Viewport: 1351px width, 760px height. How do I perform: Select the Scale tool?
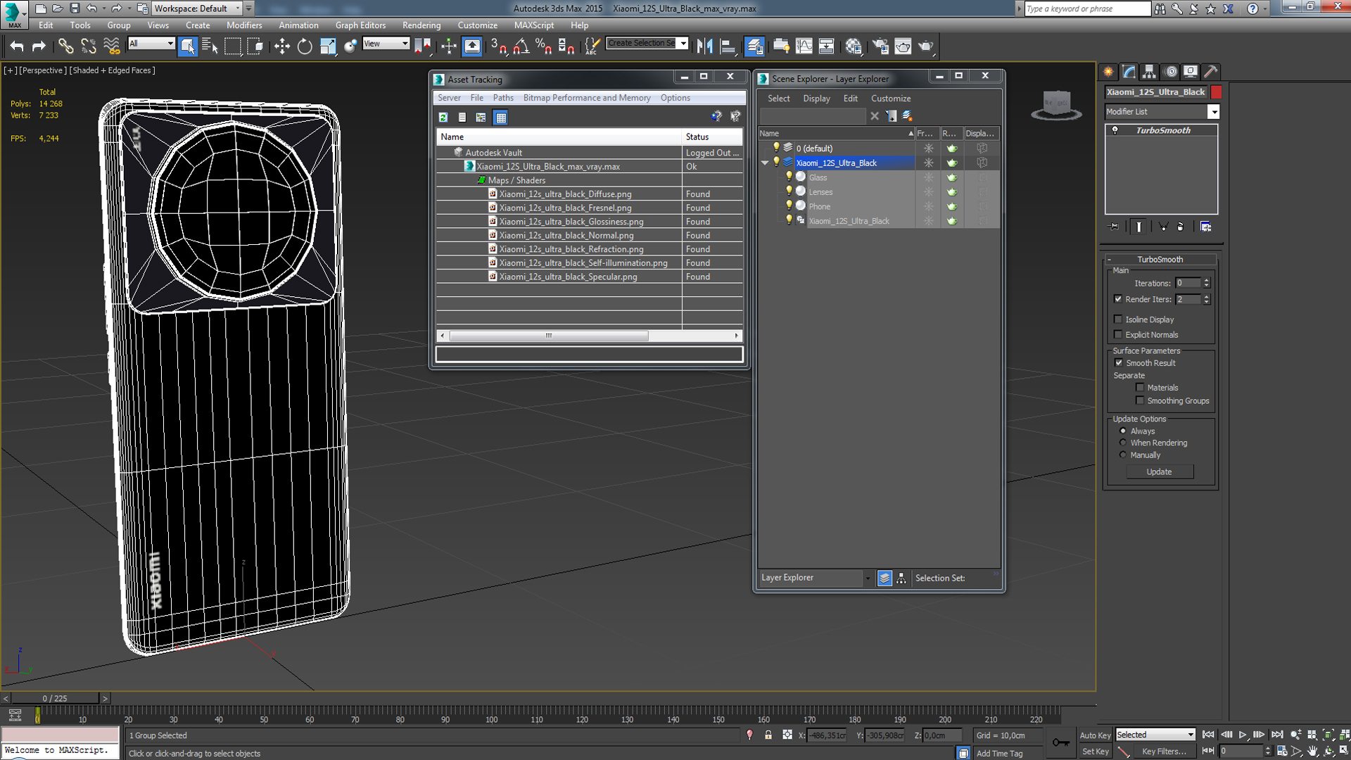(327, 46)
